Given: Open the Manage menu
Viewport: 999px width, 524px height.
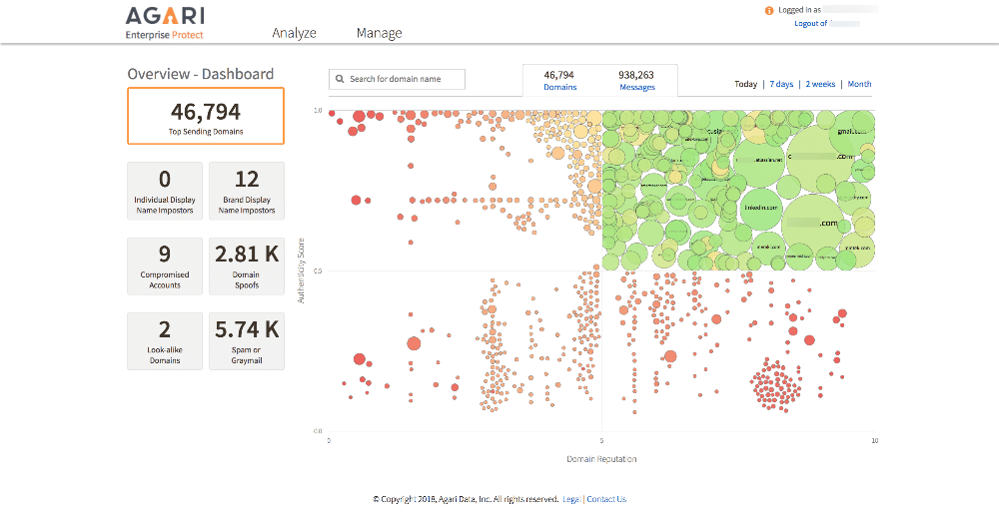Looking at the screenshot, I should coord(379,33).
